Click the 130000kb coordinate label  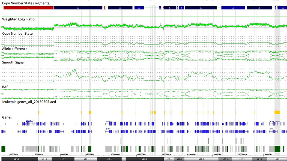(268, 154)
